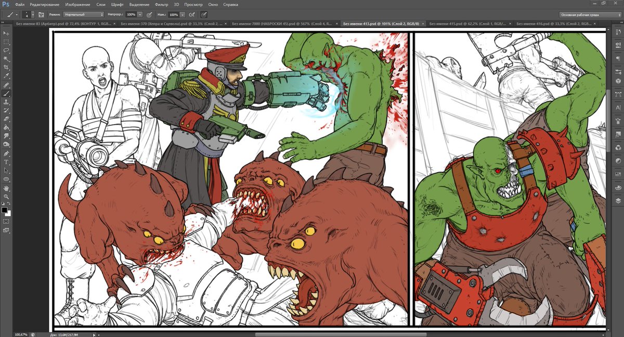Toggle pen pressure for opacity

(x=150, y=14)
